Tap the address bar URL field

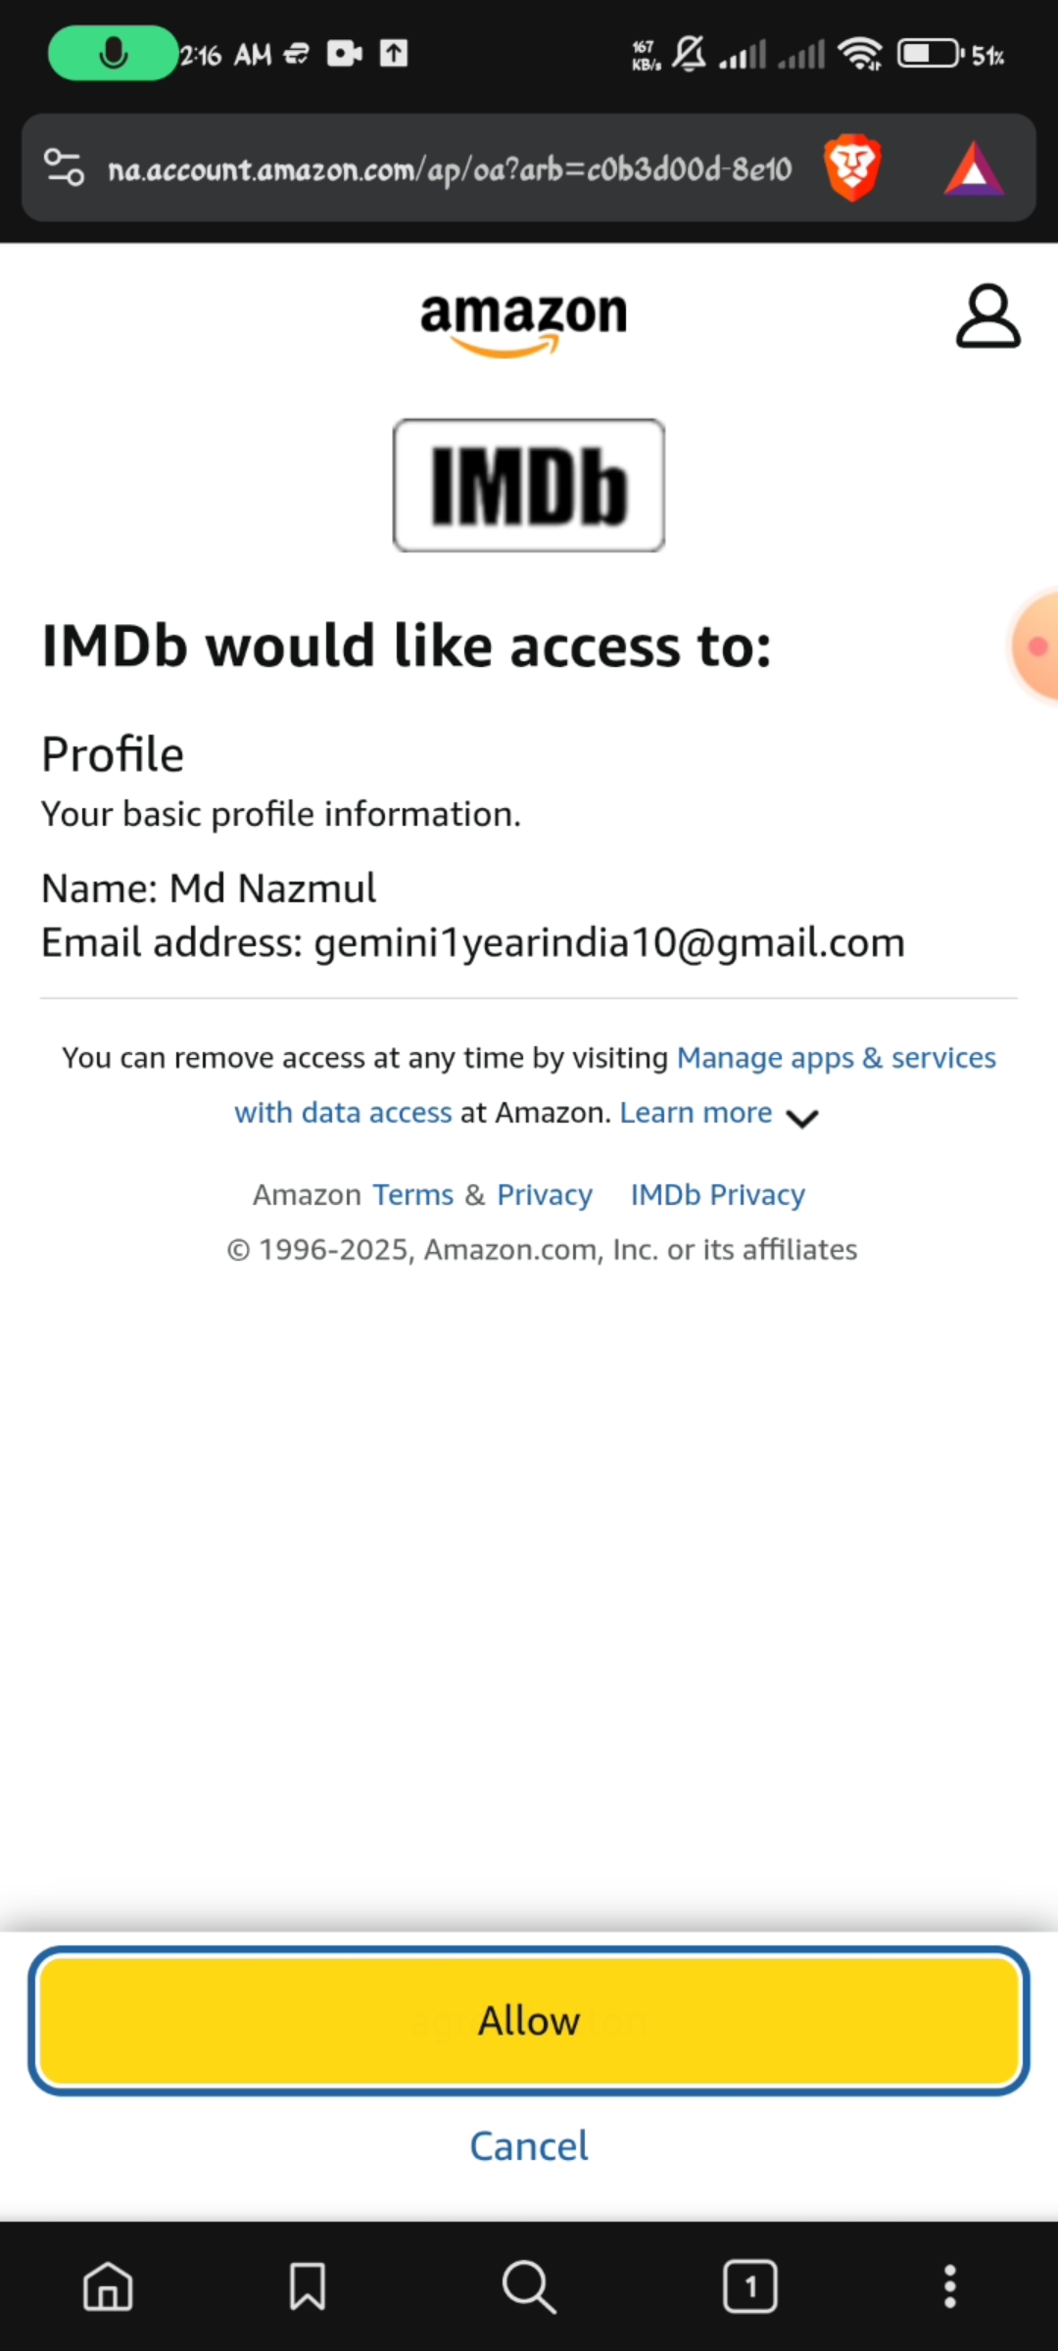450,168
